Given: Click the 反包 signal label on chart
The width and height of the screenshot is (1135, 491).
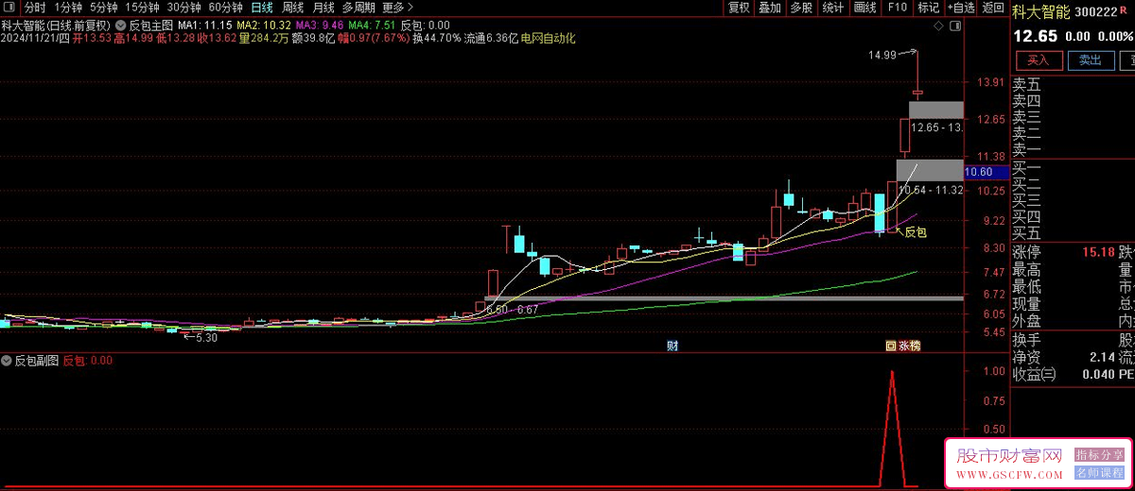Looking at the screenshot, I should (916, 231).
